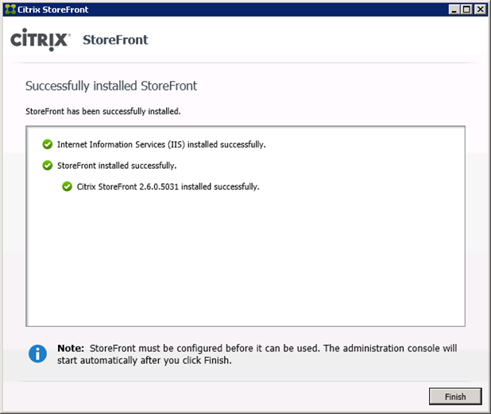Select the 'StoreFront installed successfully' line
Viewport: 491px width, 414px height.
pos(117,166)
